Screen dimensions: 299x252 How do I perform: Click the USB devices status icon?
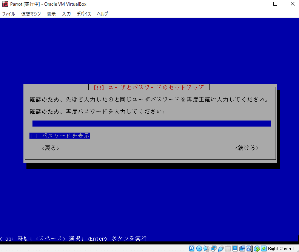tap(220, 248)
